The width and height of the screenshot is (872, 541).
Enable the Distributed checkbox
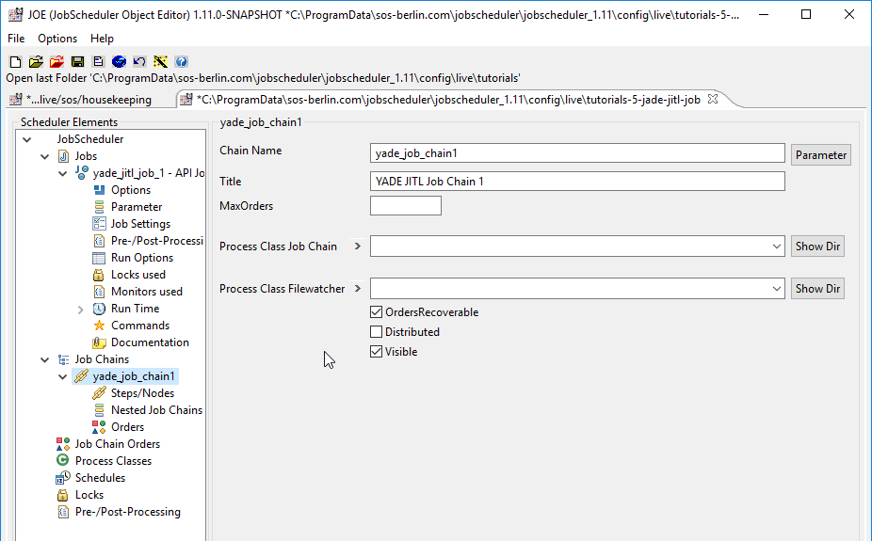click(x=376, y=331)
